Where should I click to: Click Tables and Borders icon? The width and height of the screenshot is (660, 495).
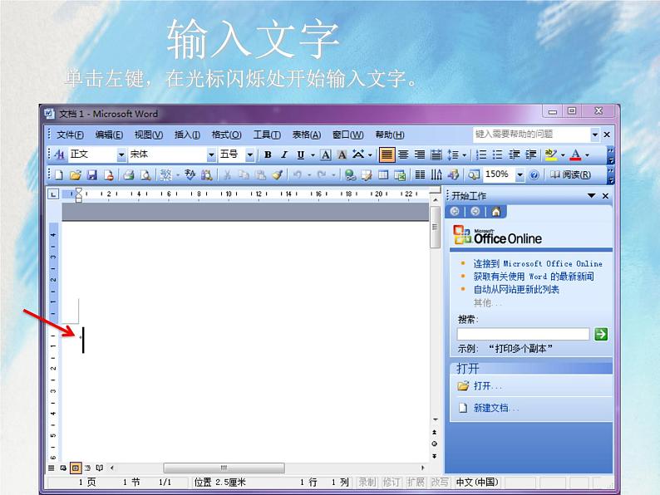click(x=367, y=174)
